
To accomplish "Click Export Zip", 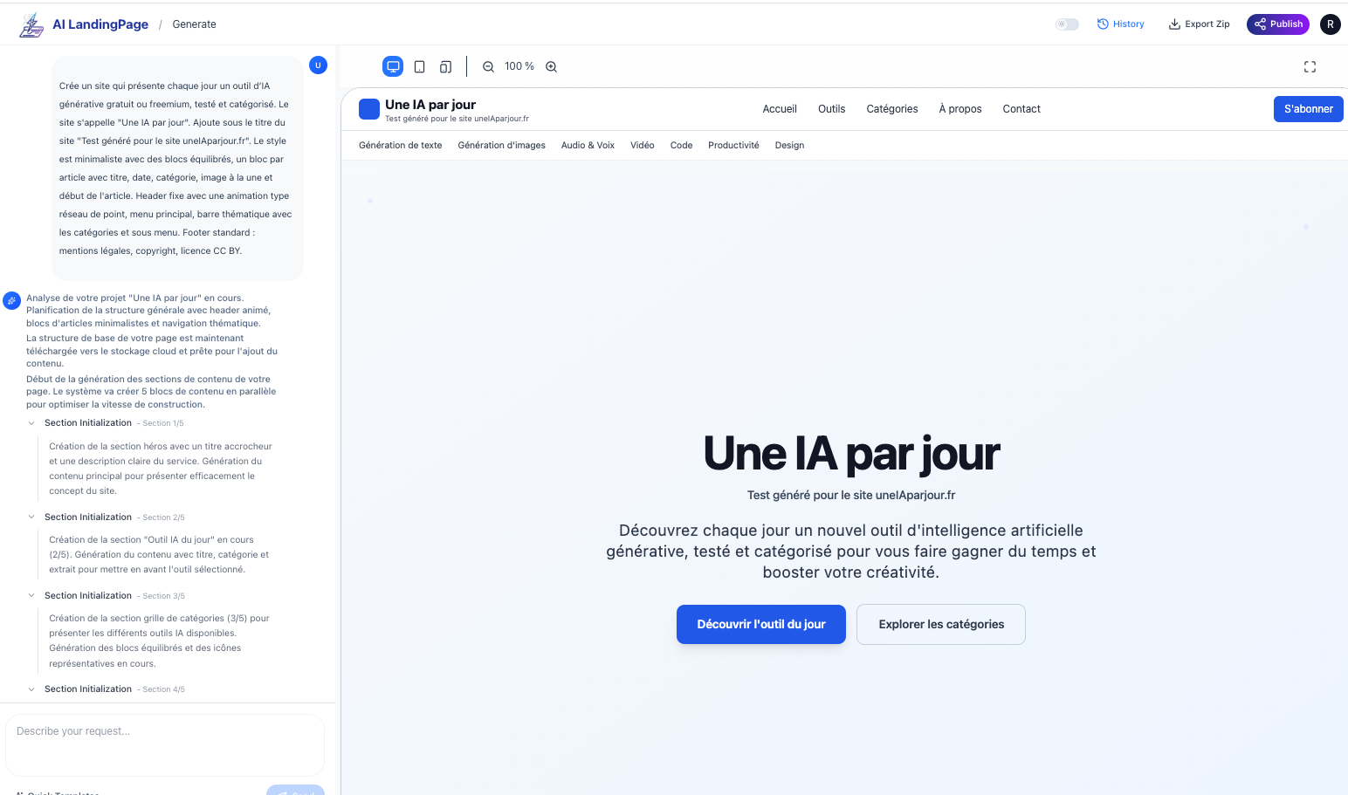I will [x=1199, y=24].
